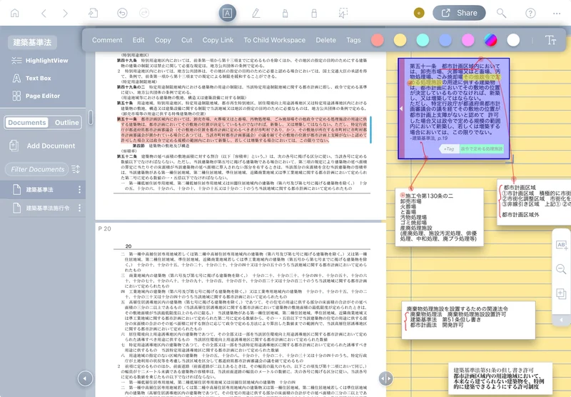571x397 pixels.
Task: Click the split view divider handle
Action: coord(385,378)
